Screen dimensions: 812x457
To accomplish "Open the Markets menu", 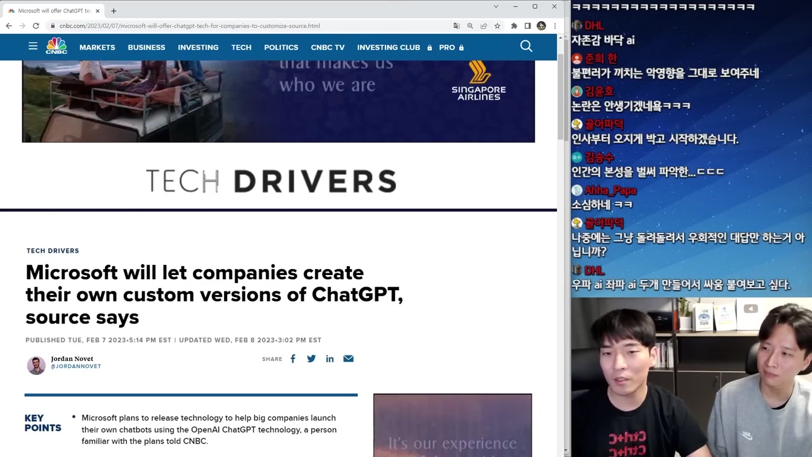I will point(97,47).
